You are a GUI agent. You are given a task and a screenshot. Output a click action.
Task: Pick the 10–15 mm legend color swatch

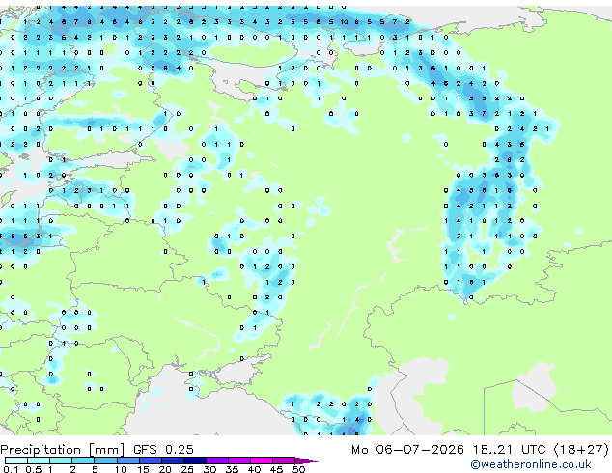click(x=128, y=460)
